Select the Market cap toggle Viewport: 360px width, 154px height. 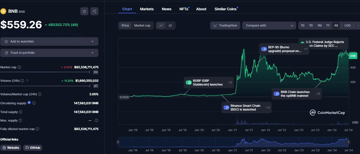pyautogui.click(x=142, y=25)
